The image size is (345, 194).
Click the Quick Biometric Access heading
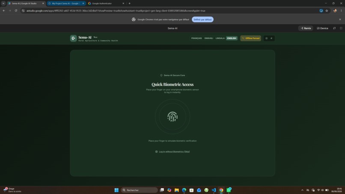pyautogui.click(x=172, y=84)
